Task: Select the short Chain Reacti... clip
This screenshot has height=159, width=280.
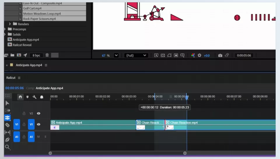Action: (x=150, y=125)
